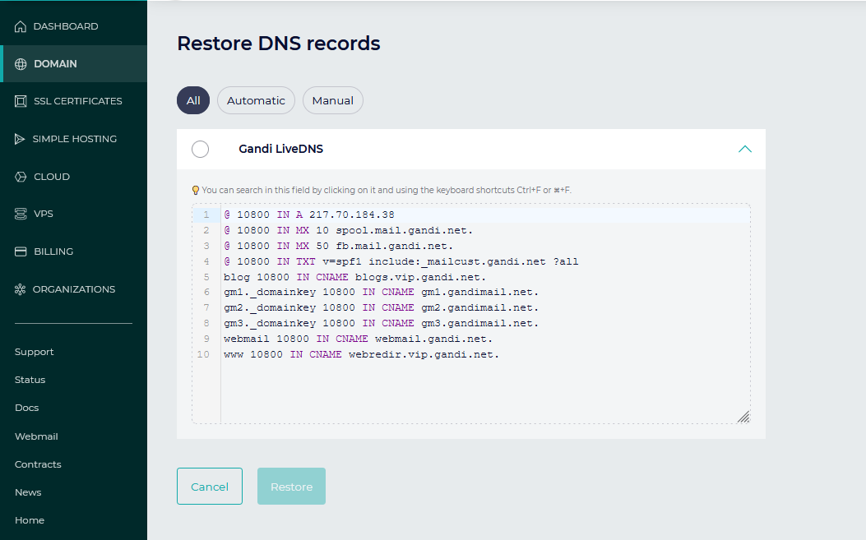Click the Domain globe icon
The width and height of the screenshot is (866, 540).
coord(21,64)
